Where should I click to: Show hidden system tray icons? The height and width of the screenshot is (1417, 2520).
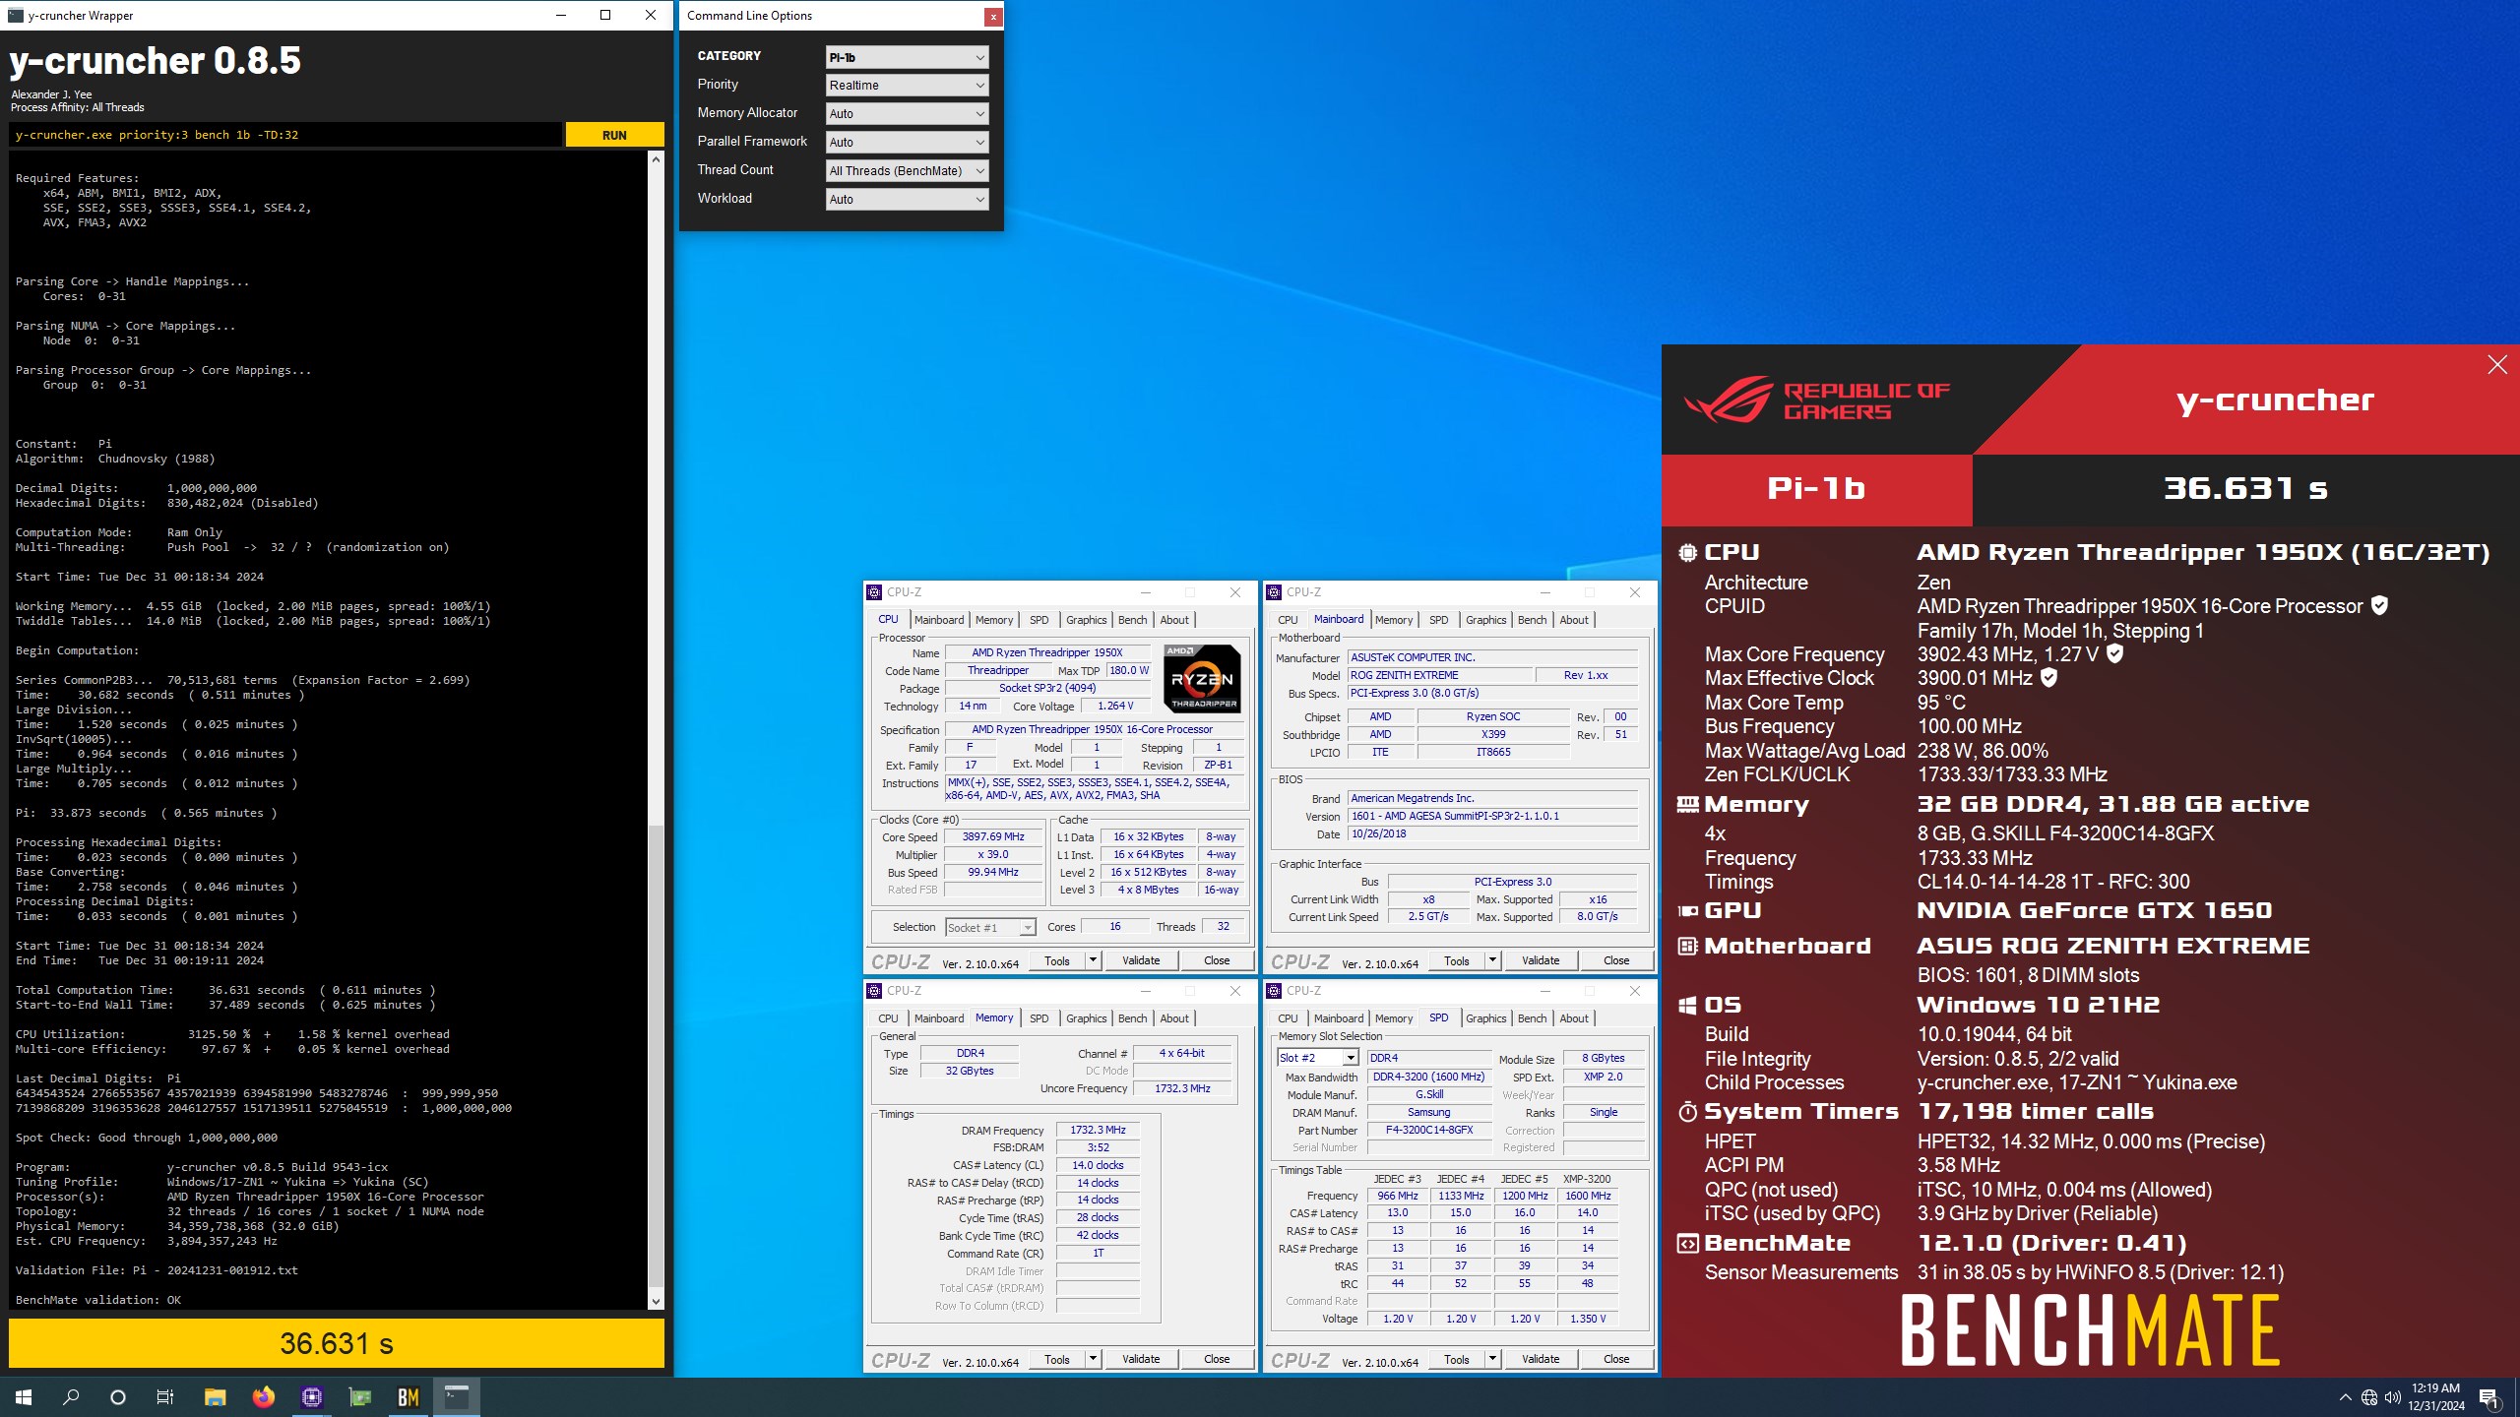2345,1397
